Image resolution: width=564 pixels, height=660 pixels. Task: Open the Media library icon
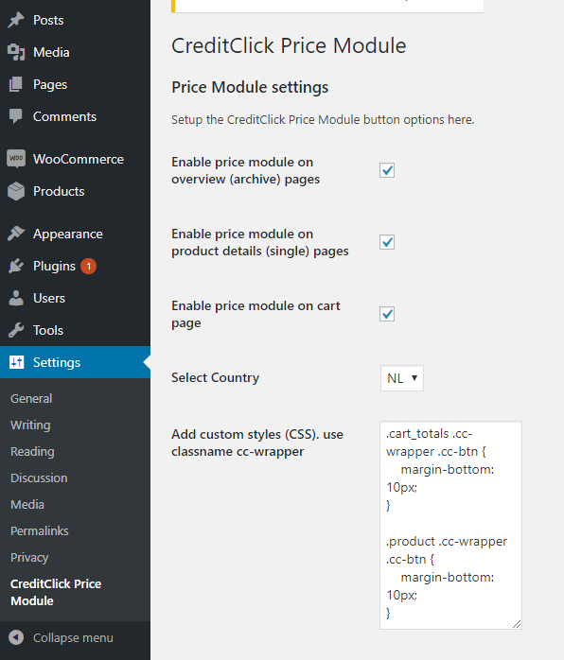pyautogui.click(x=16, y=52)
